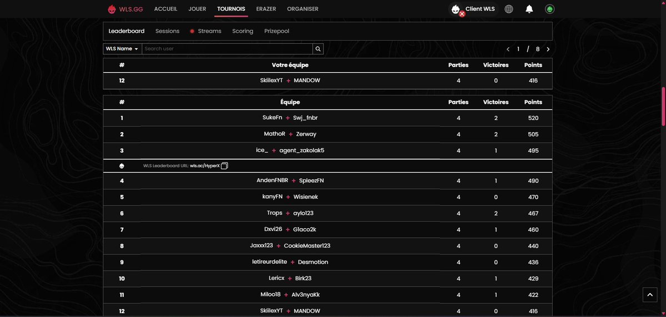This screenshot has width=666, height=317.
Task: Click player agent_zakolak5
Action: tap(302, 150)
